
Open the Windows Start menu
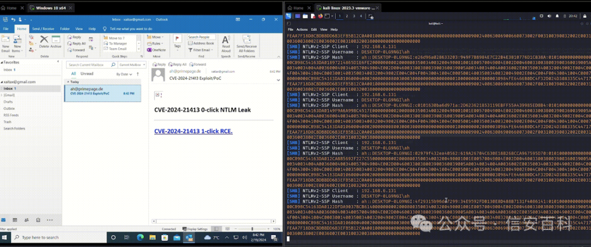(x=5, y=238)
